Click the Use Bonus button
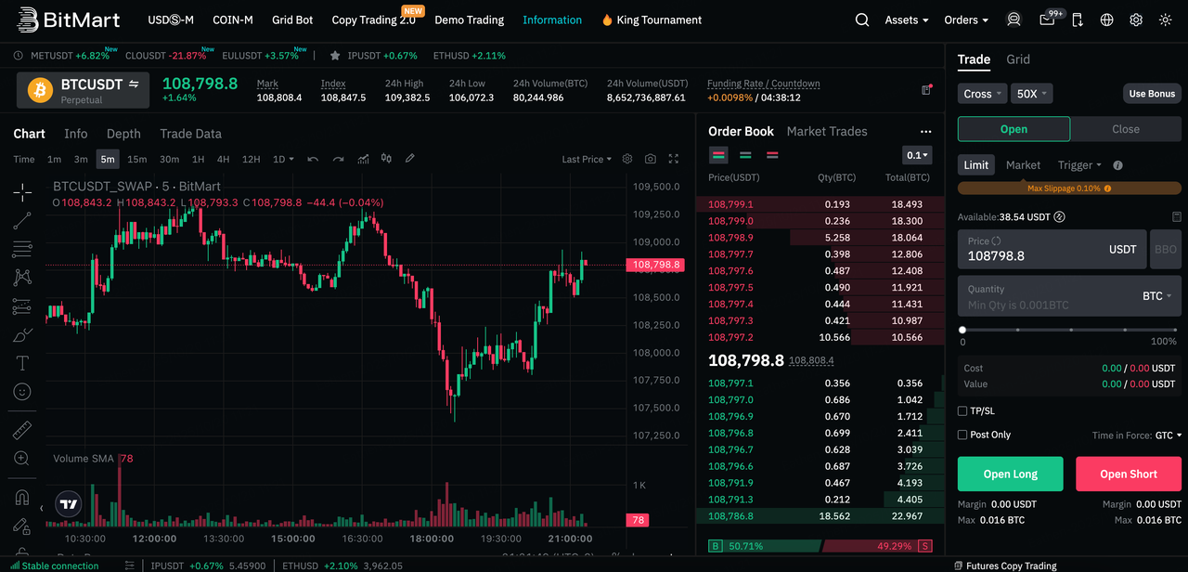 [1151, 94]
